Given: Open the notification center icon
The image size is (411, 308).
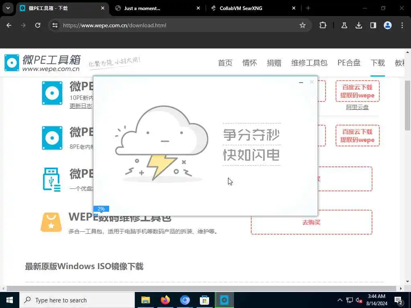Looking at the screenshot, I should (399, 300).
